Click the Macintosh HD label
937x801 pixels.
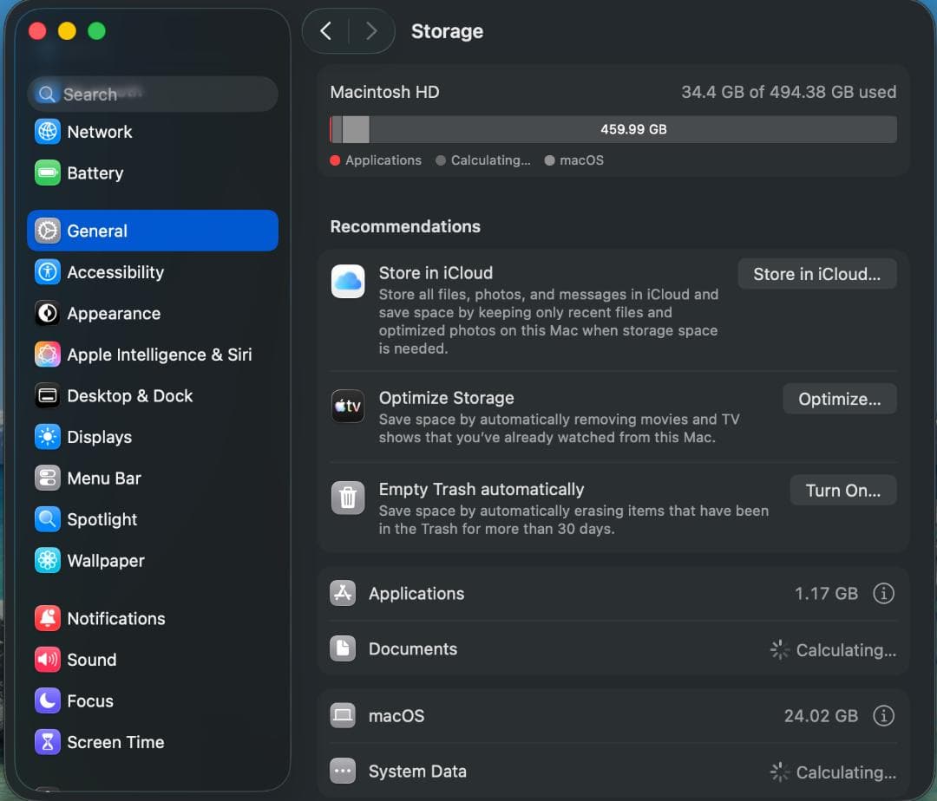[x=385, y=92]
